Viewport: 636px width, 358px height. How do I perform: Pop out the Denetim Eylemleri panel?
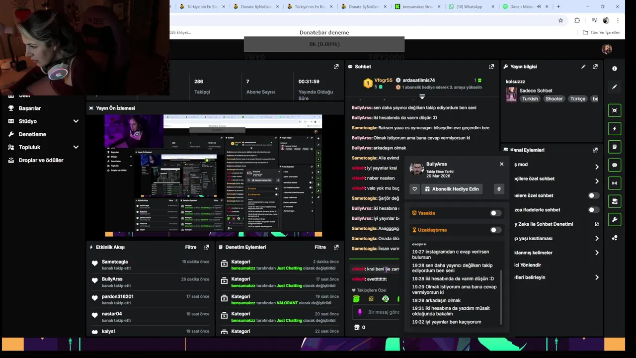[x=336, y=247]
